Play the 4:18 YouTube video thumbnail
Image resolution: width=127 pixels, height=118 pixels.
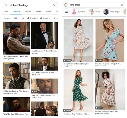click(x=44, y=86)
